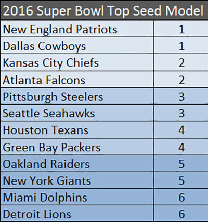The height and width of the screenshot is (222, 208).
Task: Select the Seattle Seahawks cell
Action: 77,113
